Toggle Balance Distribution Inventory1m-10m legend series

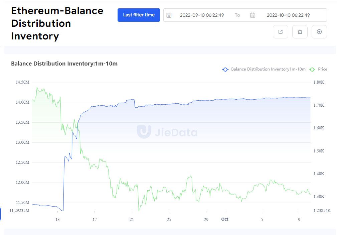tap(264, 69)
